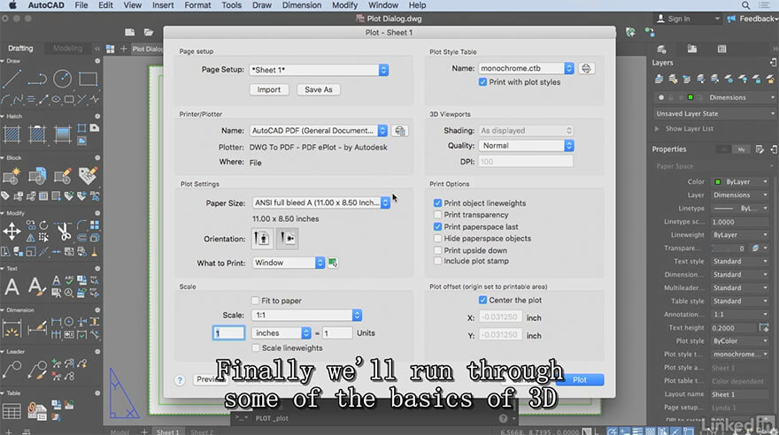779x435 pixels.
Task: Select the Single Line Text tool
Action: (35, 286)
